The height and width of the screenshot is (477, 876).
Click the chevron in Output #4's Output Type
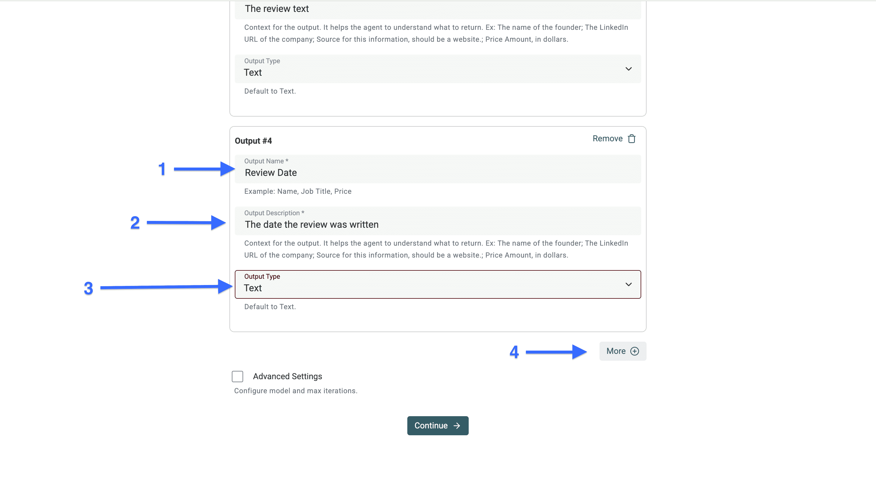pyautogui.click(x=628, y=284)
